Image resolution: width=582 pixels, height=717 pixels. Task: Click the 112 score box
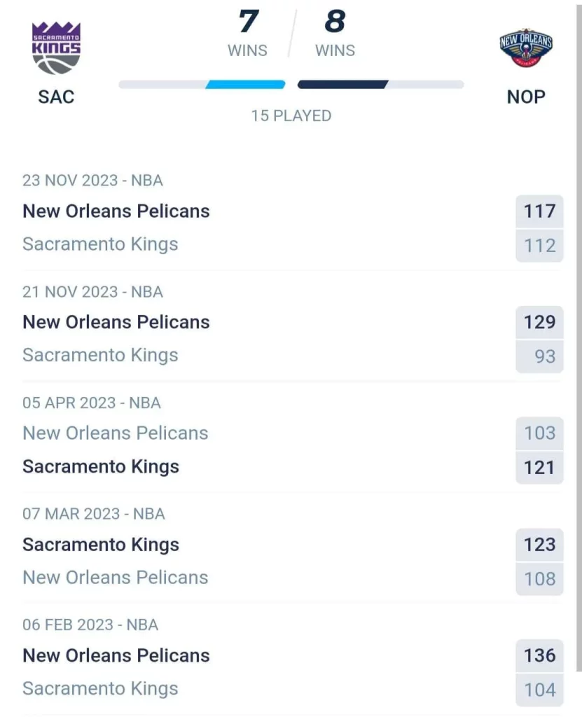click(539, 246)
